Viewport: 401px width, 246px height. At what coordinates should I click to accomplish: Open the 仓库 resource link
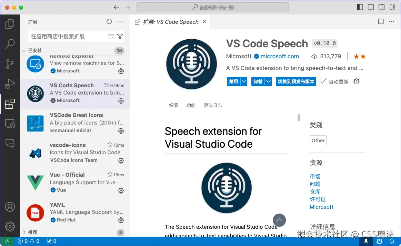pos(315,191)
